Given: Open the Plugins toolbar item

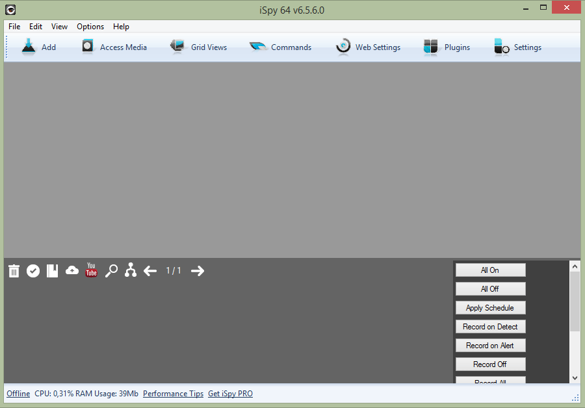Looking at the screenshot, I should (x=432, y=47).
